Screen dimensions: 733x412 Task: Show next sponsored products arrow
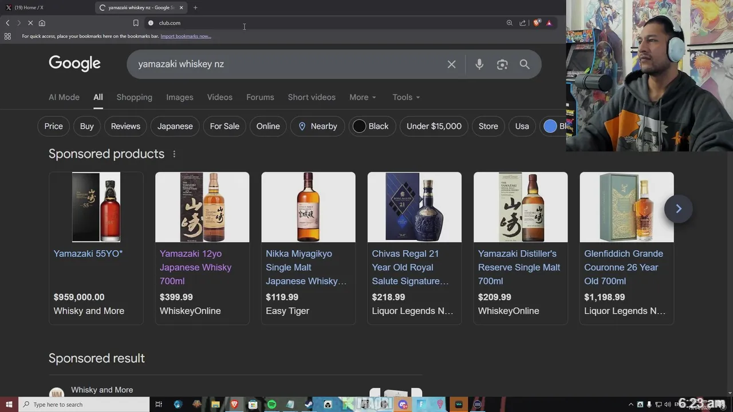pyautogui.click(x=679, y=209)
